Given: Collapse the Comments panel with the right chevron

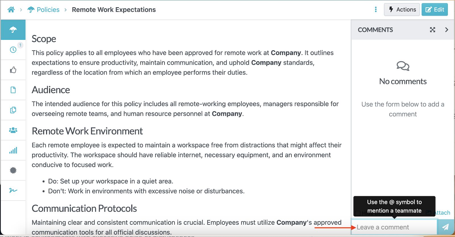Looking at the screenshot, I should tap(447, 30).
